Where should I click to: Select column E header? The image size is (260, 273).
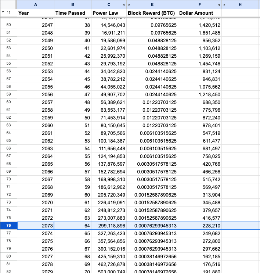[x=152, y=4]
